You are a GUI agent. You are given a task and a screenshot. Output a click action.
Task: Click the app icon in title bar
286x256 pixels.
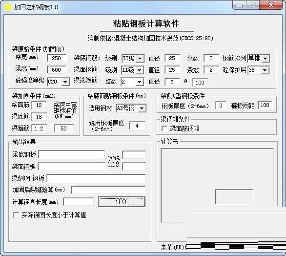click(8, 7)
